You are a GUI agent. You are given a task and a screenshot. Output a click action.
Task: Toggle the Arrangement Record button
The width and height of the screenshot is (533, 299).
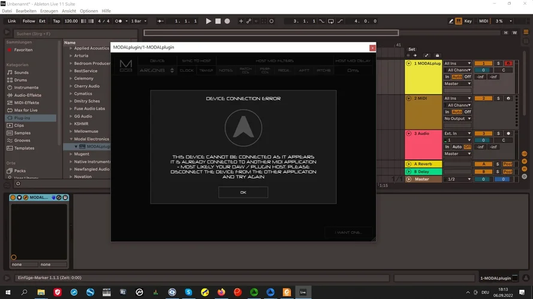[x=227, y=21]
